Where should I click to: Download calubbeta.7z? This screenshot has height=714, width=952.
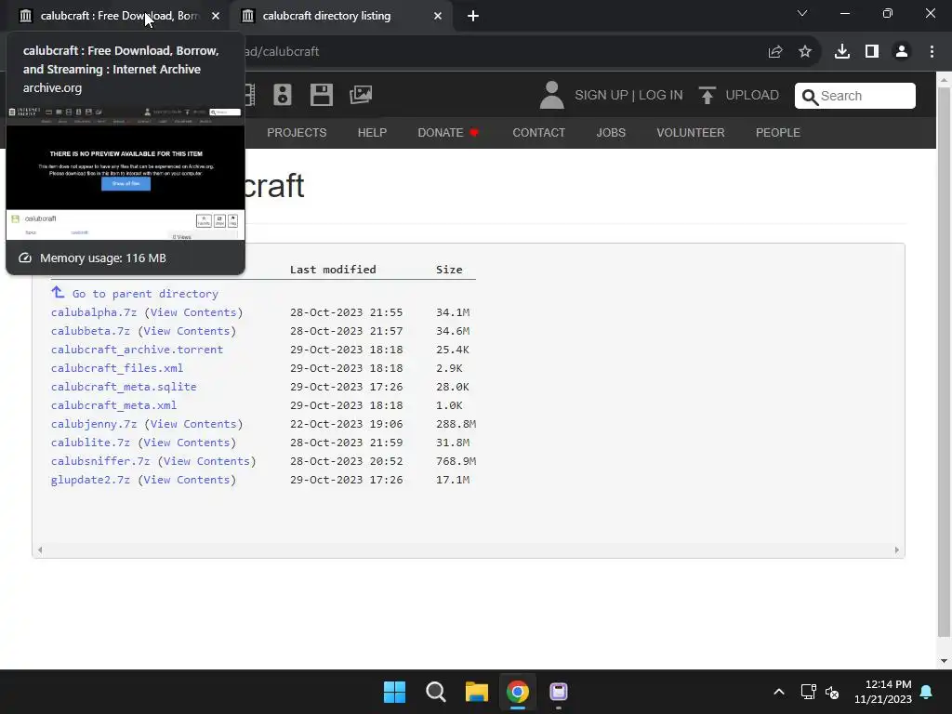coord(90,331)
